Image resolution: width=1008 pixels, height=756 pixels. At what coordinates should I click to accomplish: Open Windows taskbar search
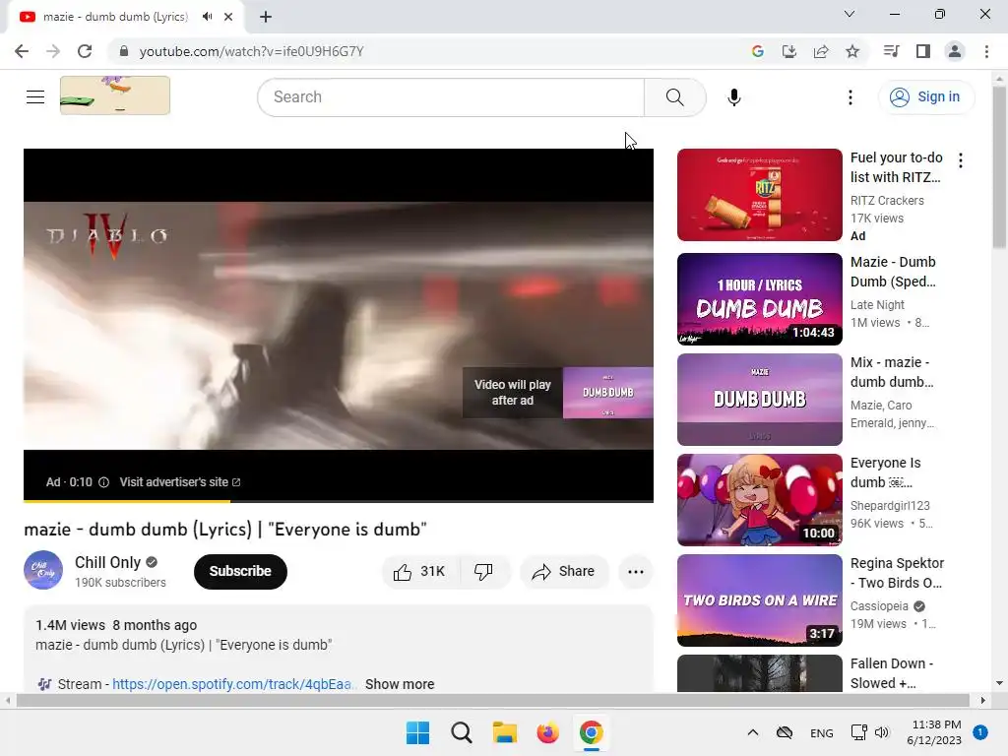coord(462,732)
